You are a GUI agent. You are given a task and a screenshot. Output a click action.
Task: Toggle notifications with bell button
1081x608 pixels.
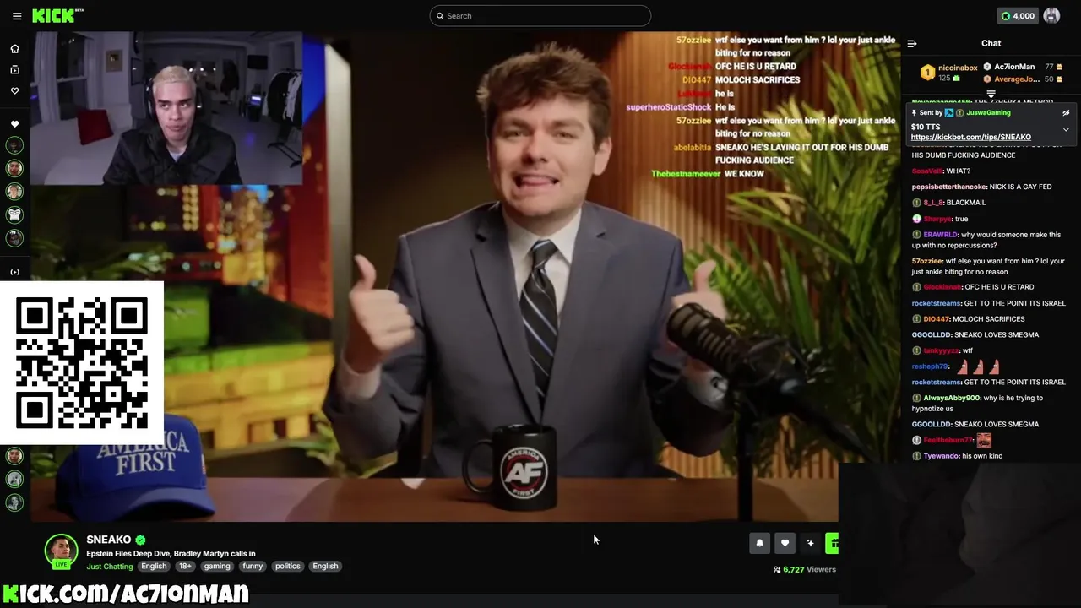click(x=759, y=544)
